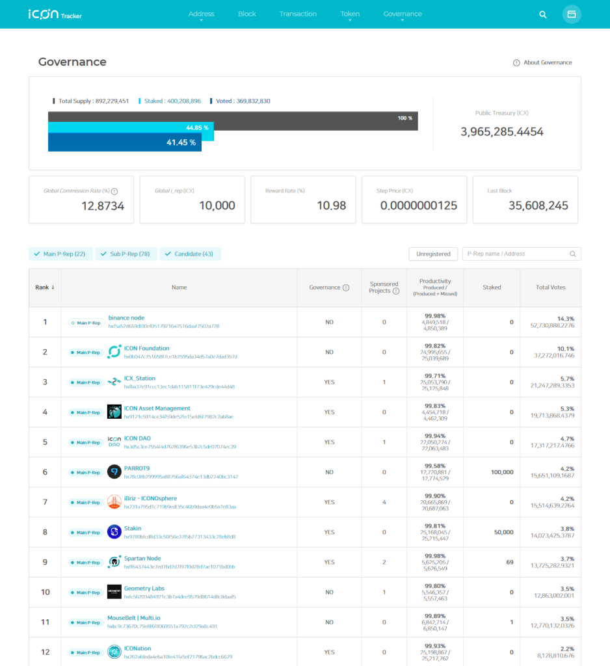The height and width of the screenshot is (666, 610).
Task: Expand the Address menu dropdown
Action: pyautogui.click(x=202, y=14)
